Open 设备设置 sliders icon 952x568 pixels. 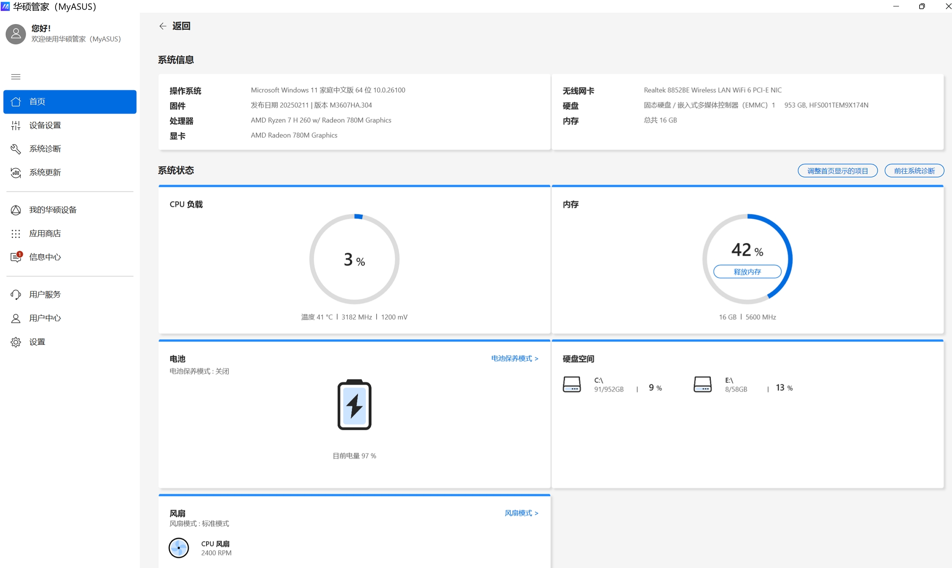coord(16,126)
